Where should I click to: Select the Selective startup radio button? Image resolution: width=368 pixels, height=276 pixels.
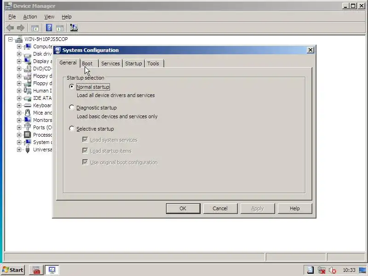pyautogui.click(x=72, y=129)
